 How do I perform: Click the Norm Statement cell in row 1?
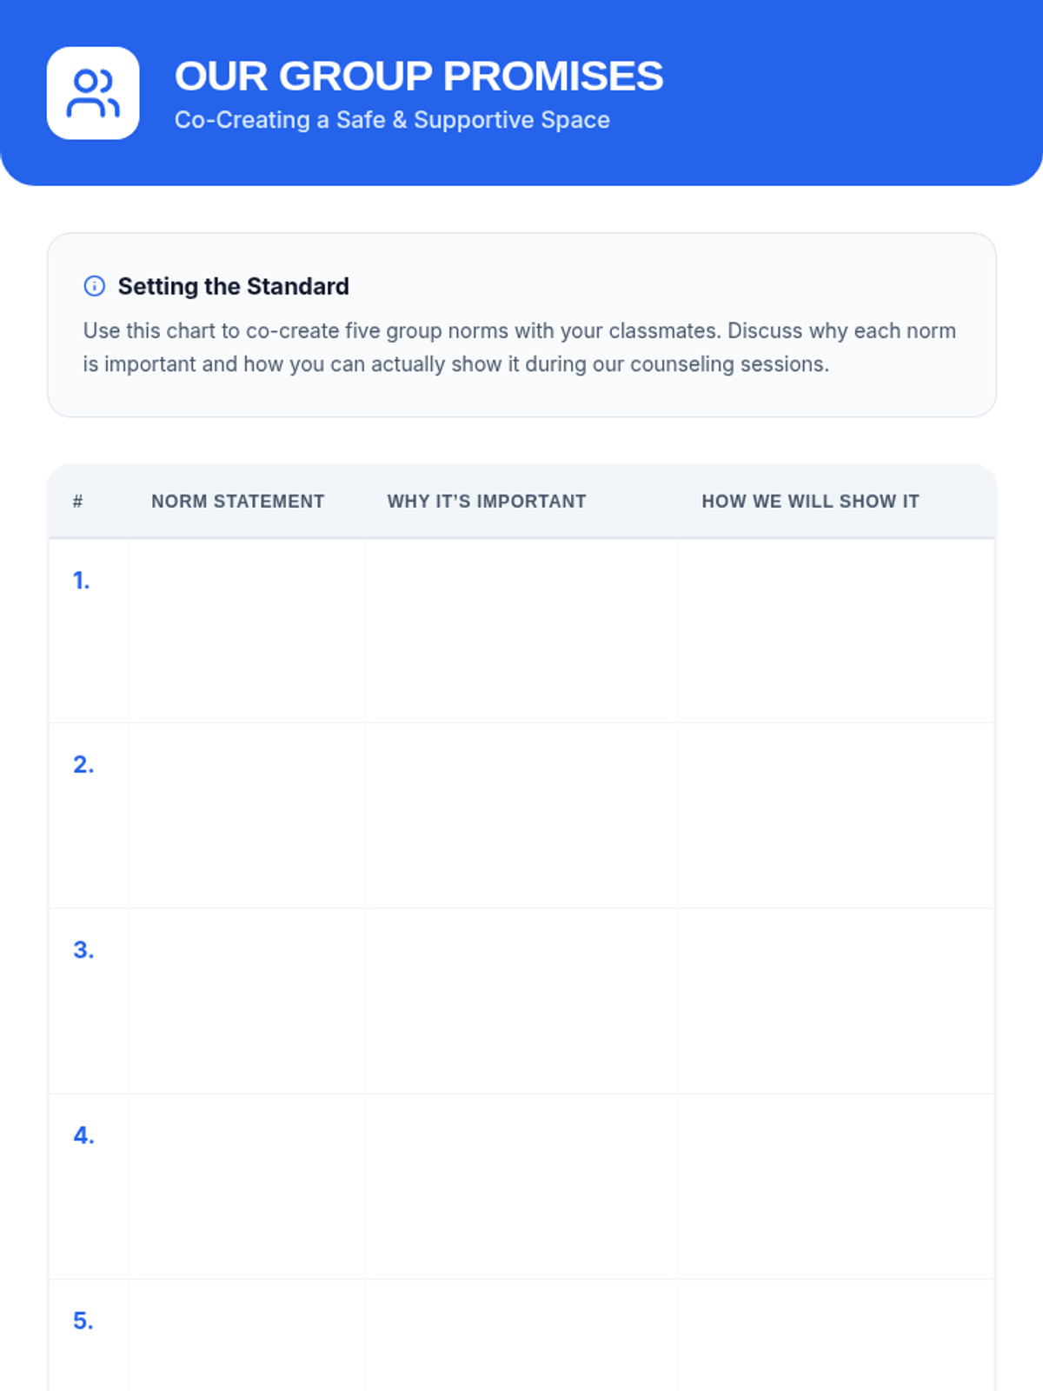click(247, 630)
